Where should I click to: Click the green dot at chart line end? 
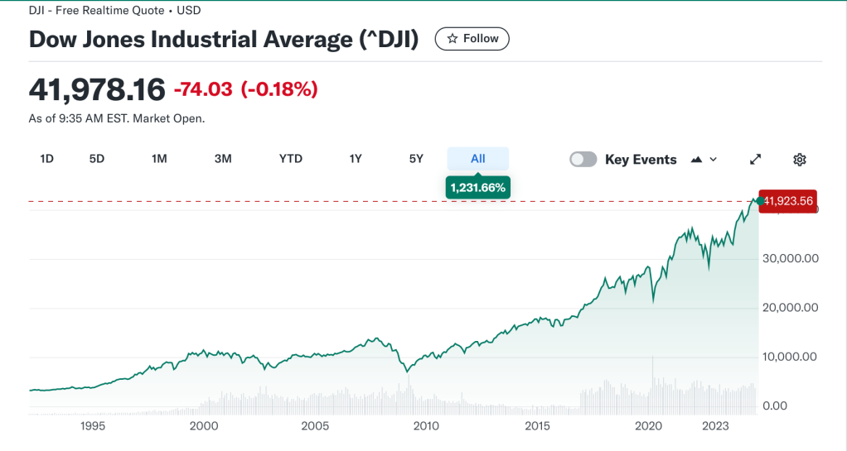click(758, 200)
